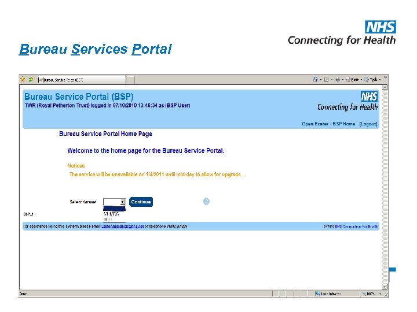Image resolution: width=417 pixels, height=312 pixels.
Task: Click the Favorites star icon
Action: coord(23,79)
